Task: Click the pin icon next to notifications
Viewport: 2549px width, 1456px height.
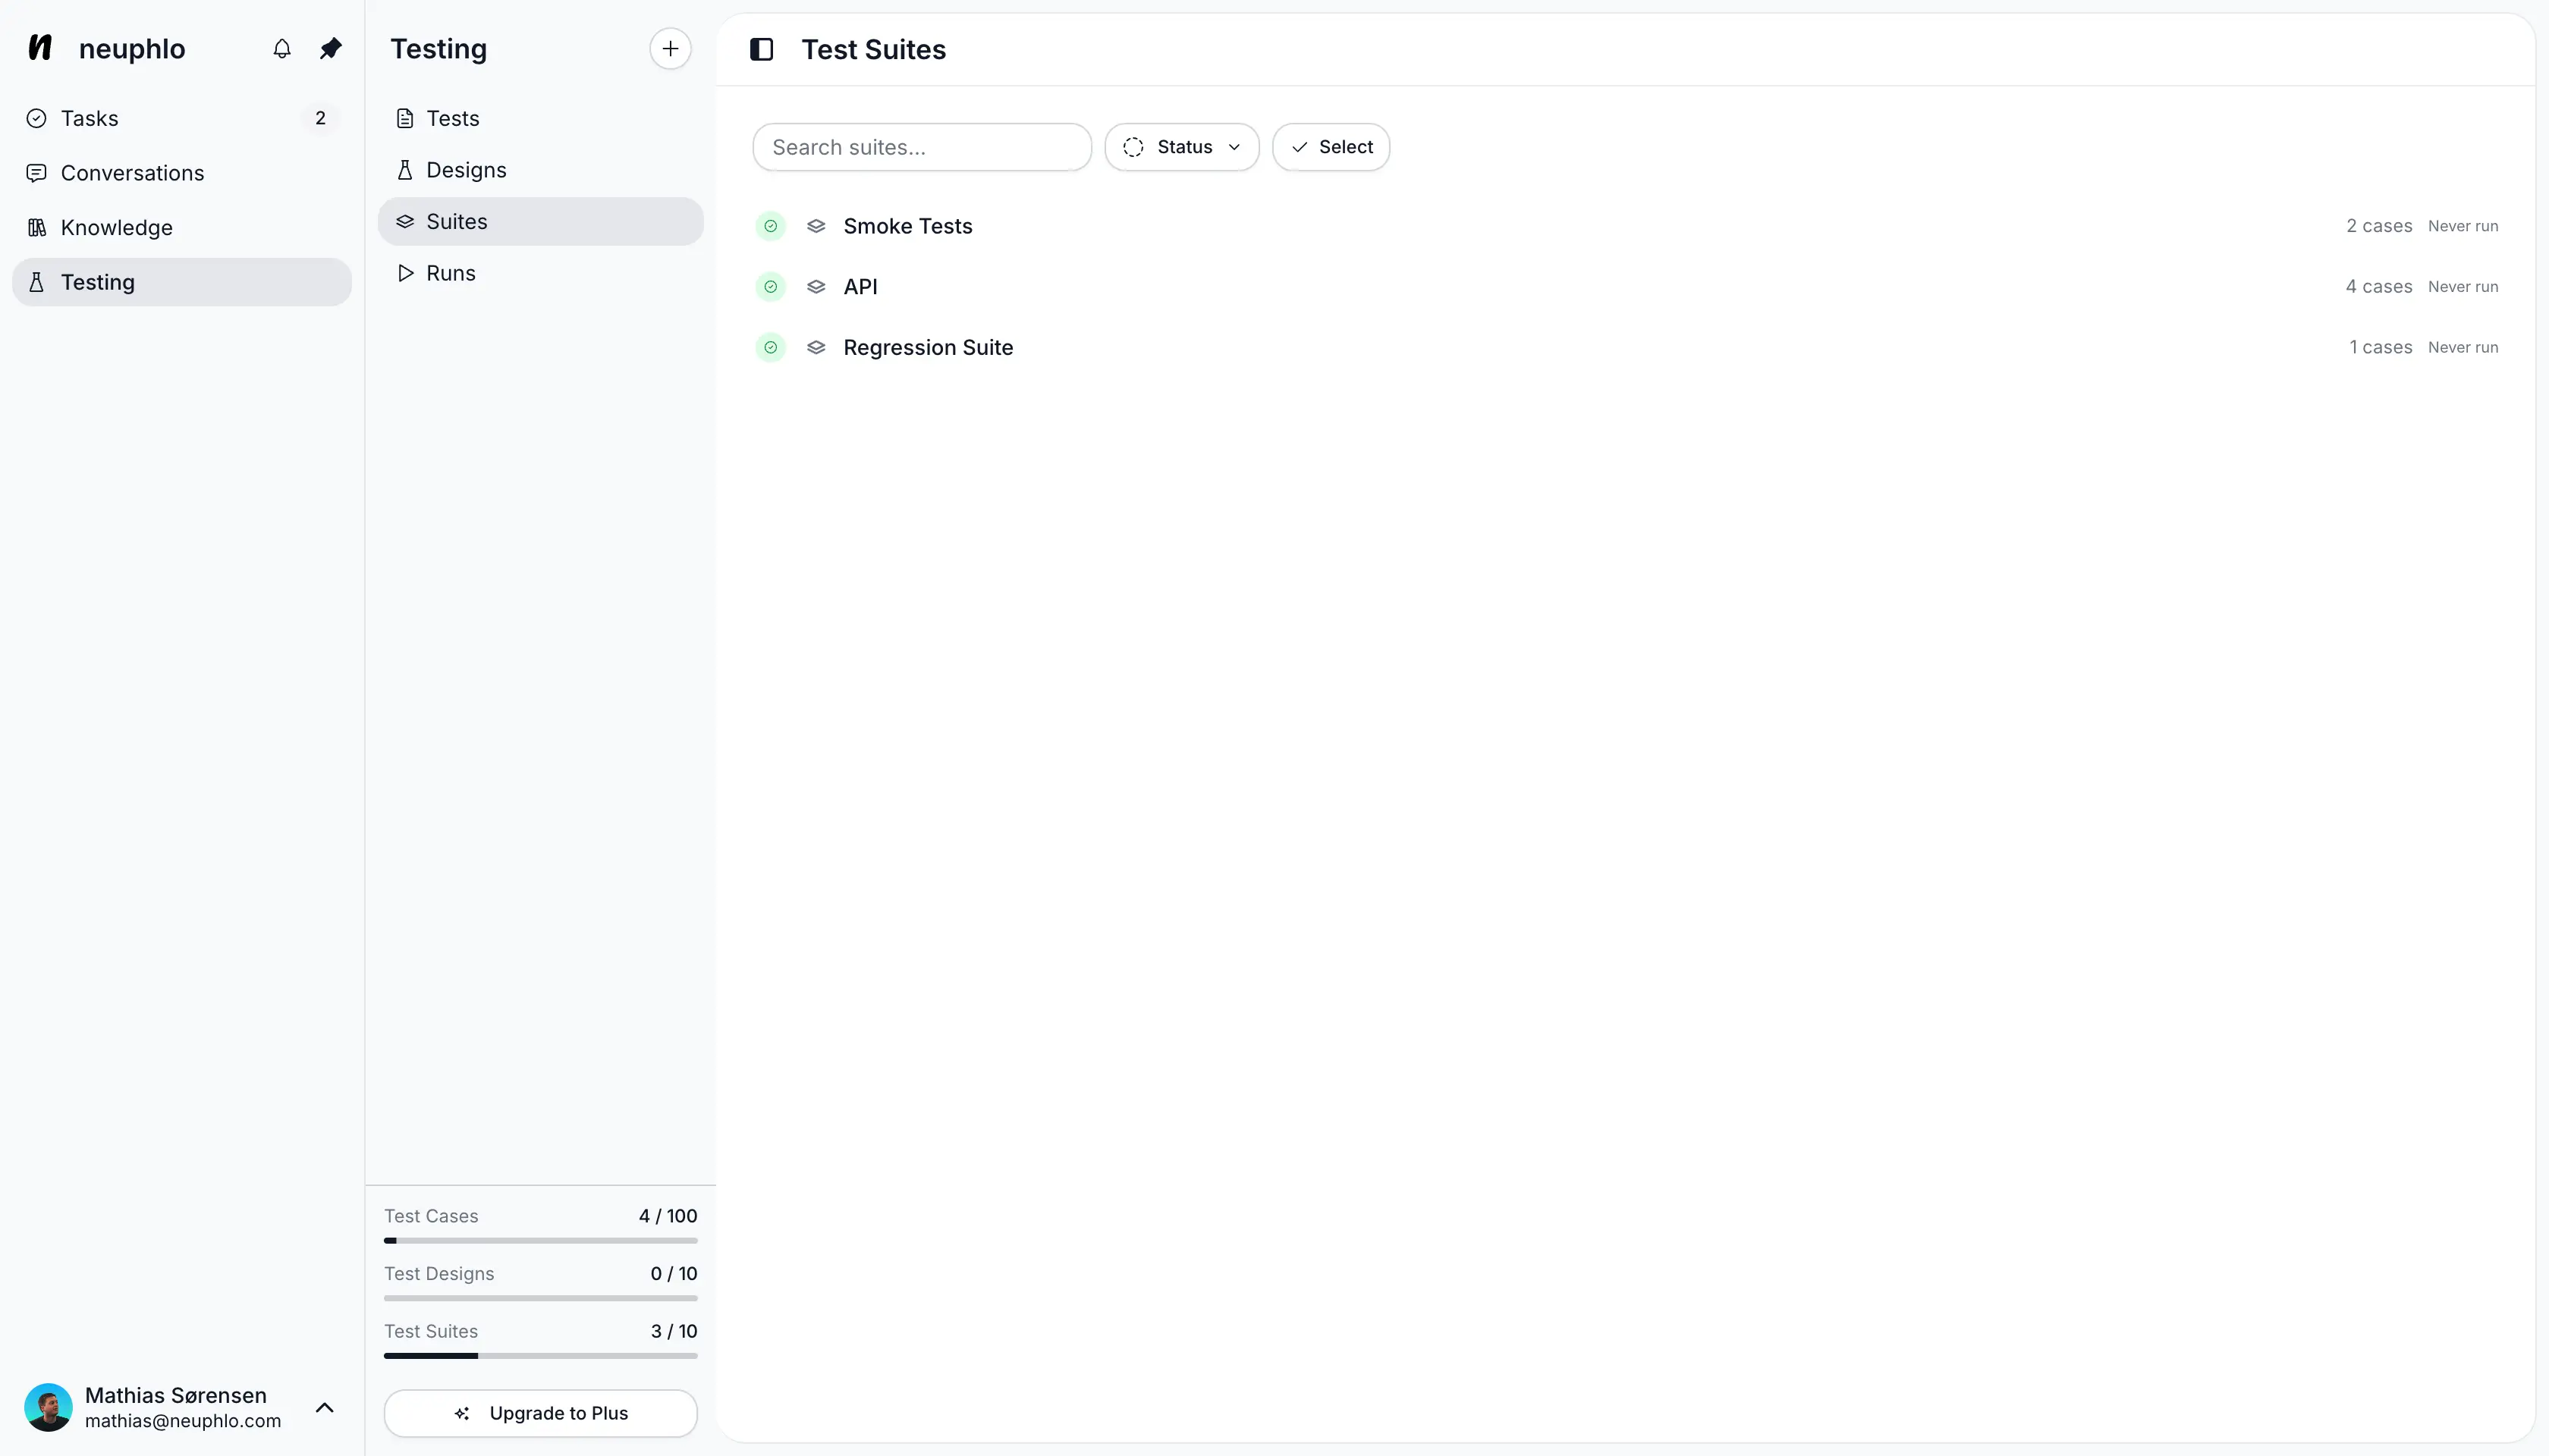Action: pos(330,48)
